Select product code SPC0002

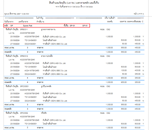24,113
